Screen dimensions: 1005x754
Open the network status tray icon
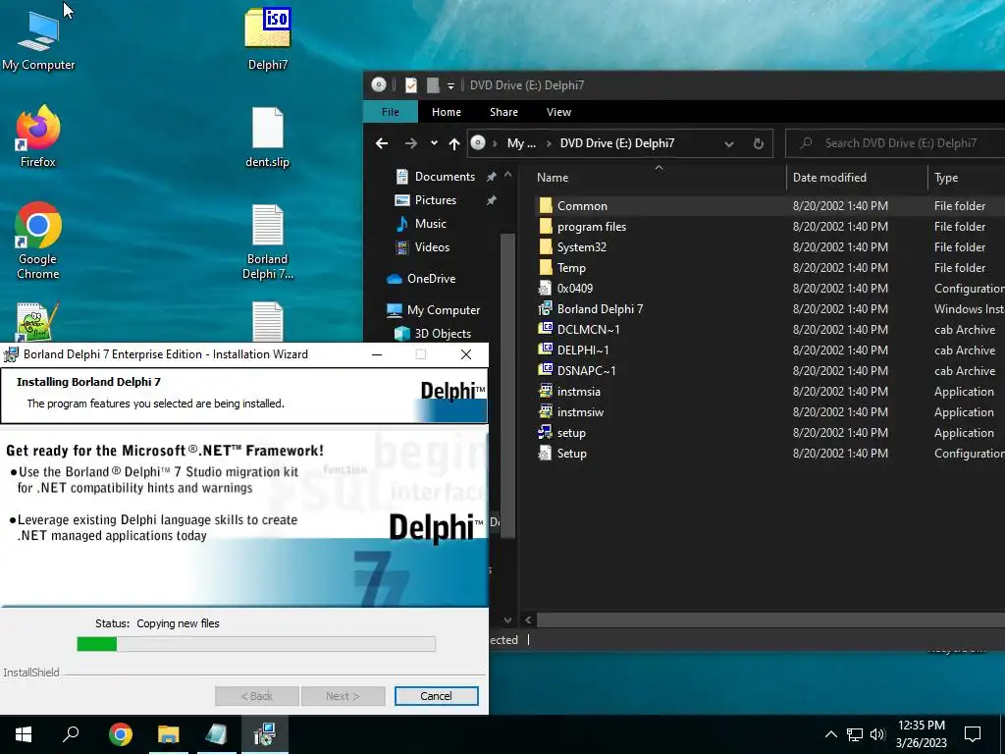[x=855, y=734]
